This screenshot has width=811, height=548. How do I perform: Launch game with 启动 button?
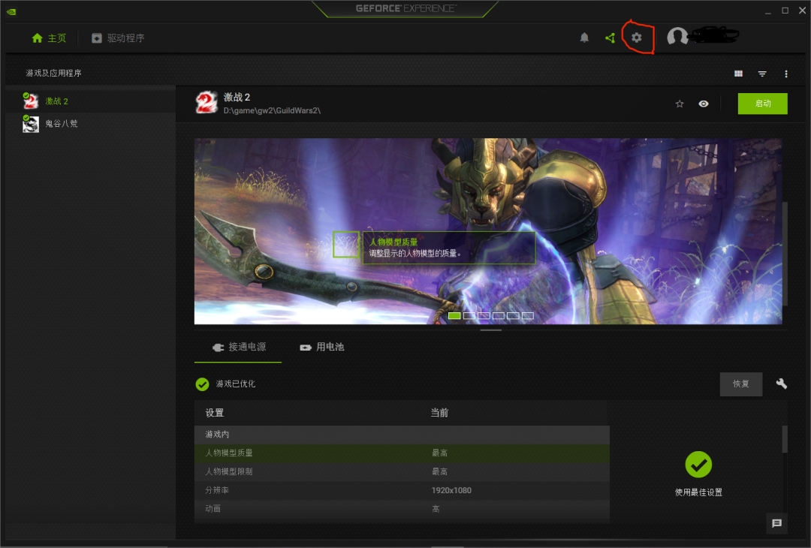(763, 104)
